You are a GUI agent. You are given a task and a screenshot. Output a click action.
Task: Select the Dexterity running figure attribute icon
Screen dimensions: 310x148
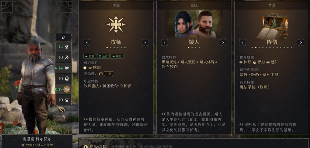pyautogui.click(x=67, y=57)
